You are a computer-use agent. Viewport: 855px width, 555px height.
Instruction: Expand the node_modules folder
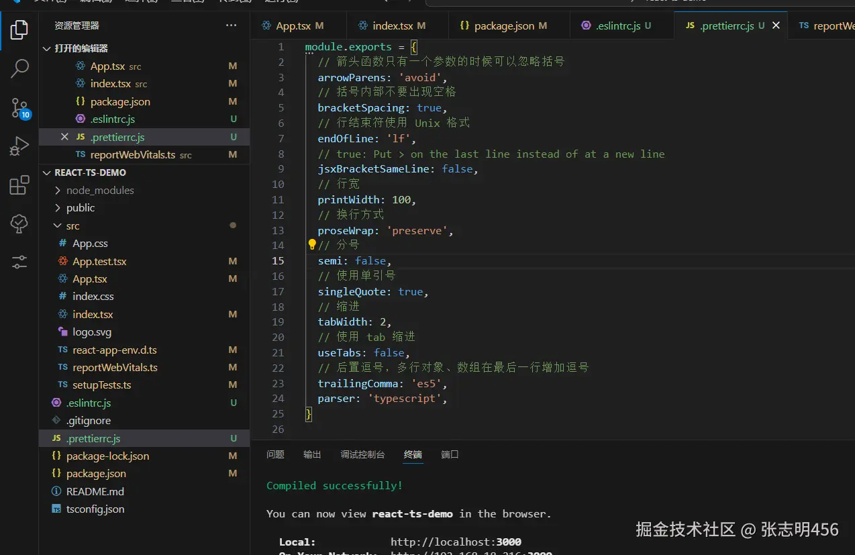click(58, 191)
